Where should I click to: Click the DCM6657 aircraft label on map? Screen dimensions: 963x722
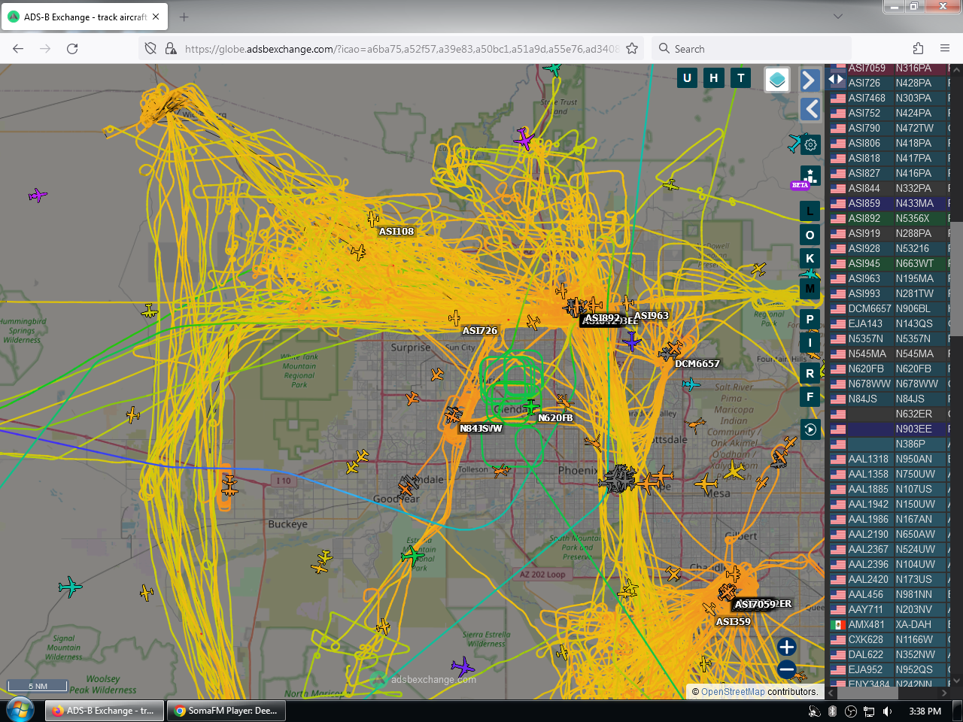tap(697, 364)
